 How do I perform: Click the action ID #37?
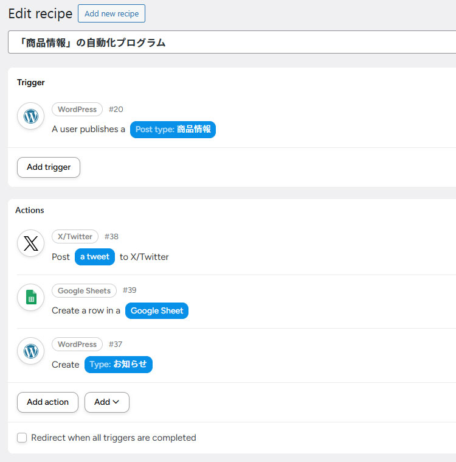click(x=116, y=344)
